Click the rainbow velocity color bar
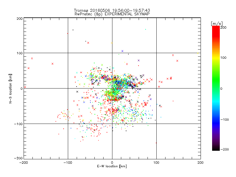This screenshot has width=236, height=177. [216, 88]
